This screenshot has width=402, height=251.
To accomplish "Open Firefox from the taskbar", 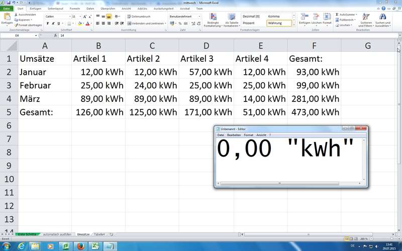I will [x=79, y=246].
